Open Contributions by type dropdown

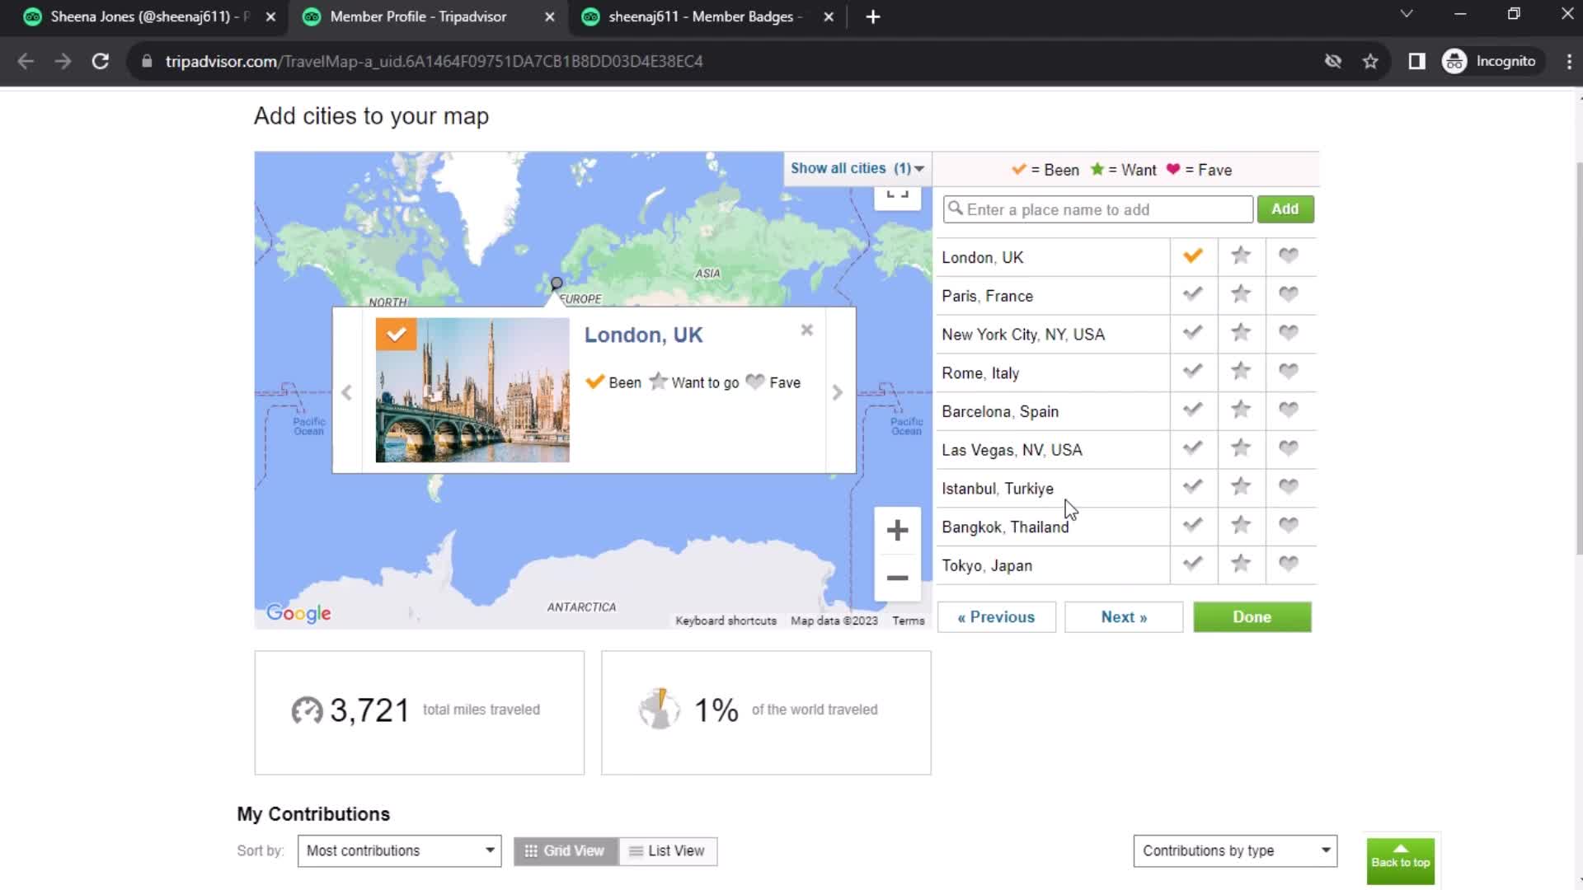1235,850
